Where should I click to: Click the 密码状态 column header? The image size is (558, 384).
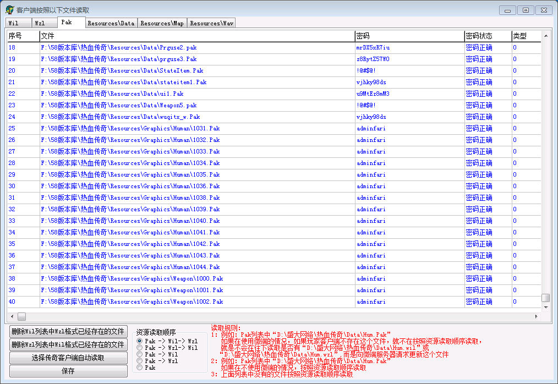[488, 36]
